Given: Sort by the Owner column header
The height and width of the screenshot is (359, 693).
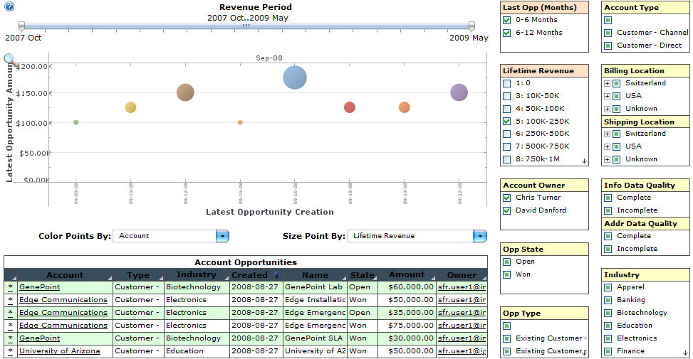Looking at the screenshot, I should click(462, 275).
